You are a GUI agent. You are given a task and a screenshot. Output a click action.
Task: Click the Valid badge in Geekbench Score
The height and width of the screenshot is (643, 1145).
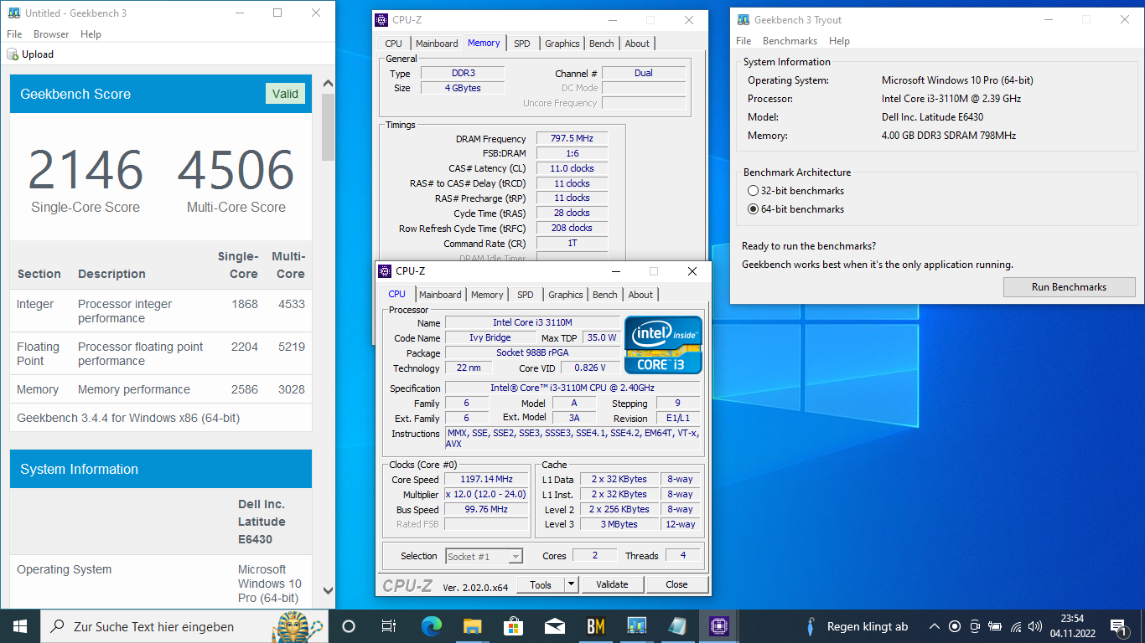[x=285, y=94]
